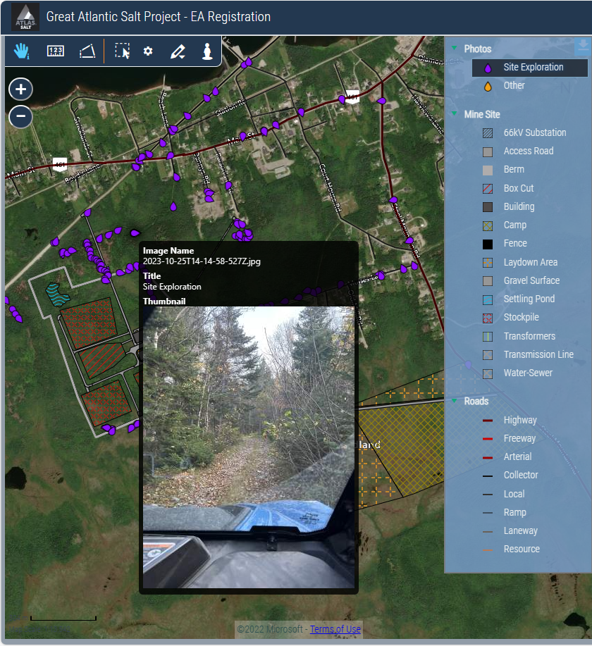Click the Settling Pond legend swatch
The image size is (592, 646).
487,299
